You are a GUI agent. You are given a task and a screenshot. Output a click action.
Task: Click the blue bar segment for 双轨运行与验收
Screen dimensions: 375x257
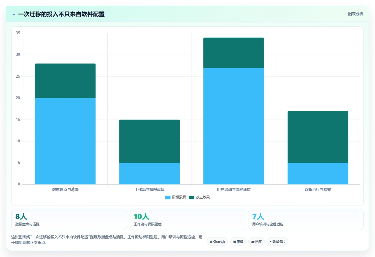point(318,173)
